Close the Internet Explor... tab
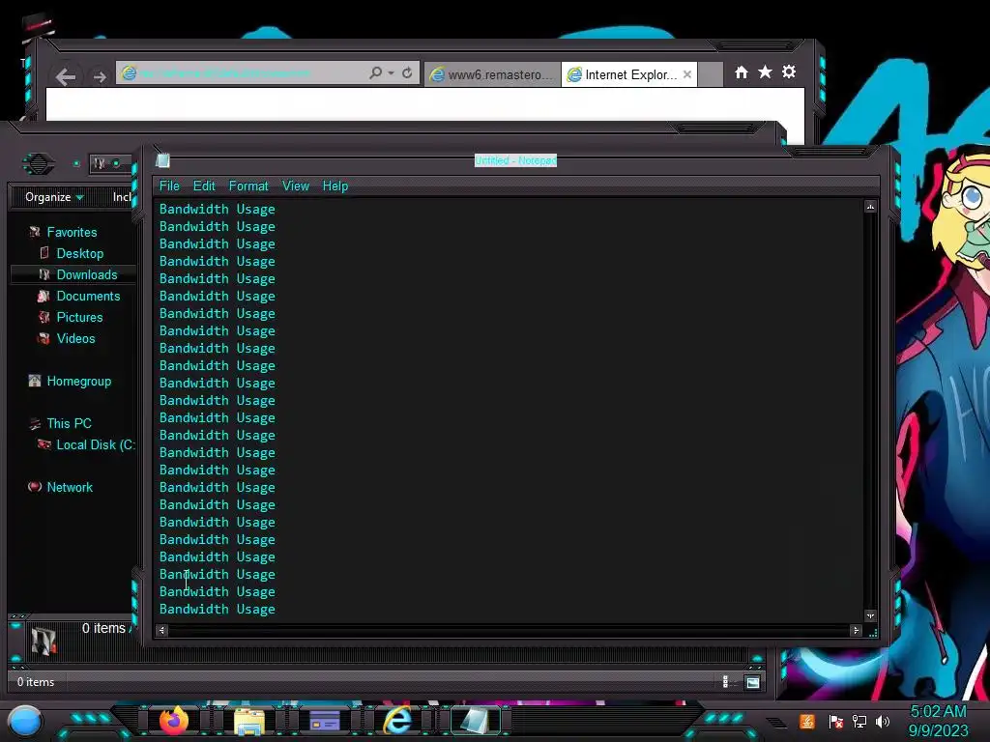The width and height of the screenshot is (990, 742). point(687,74)
